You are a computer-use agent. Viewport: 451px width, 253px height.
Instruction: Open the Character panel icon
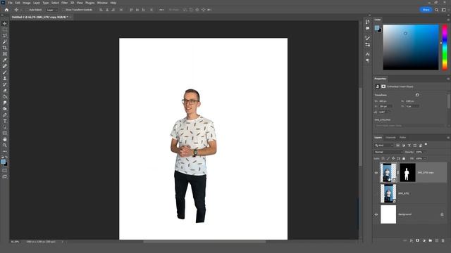point(368,54)
